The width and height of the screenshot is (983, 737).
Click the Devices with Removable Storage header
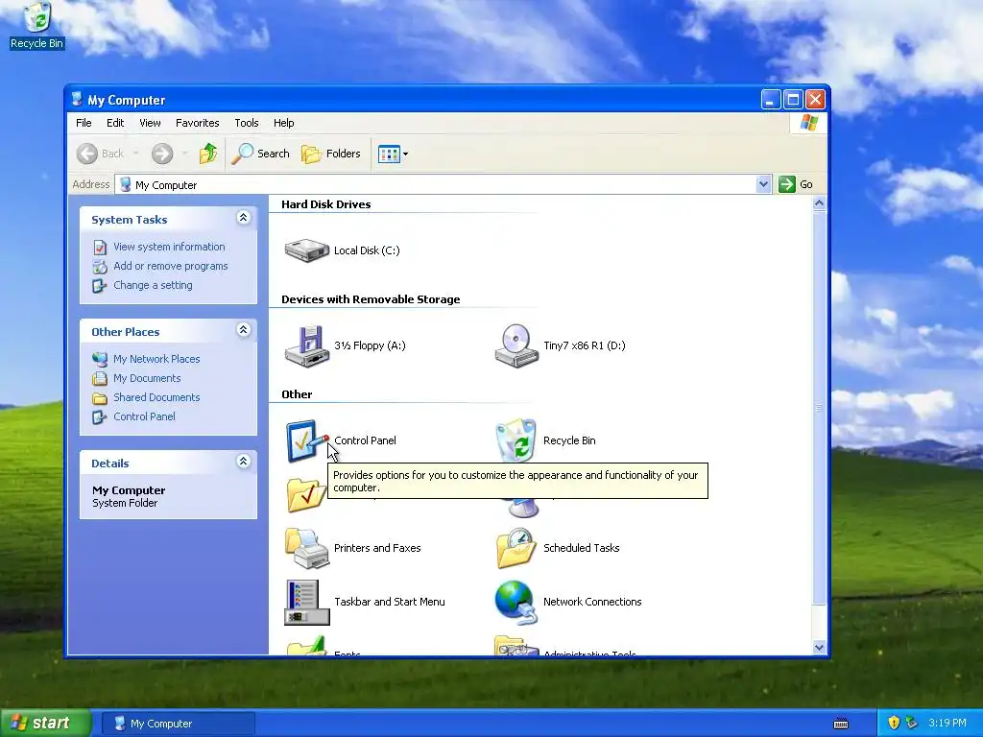coord(371,299)
